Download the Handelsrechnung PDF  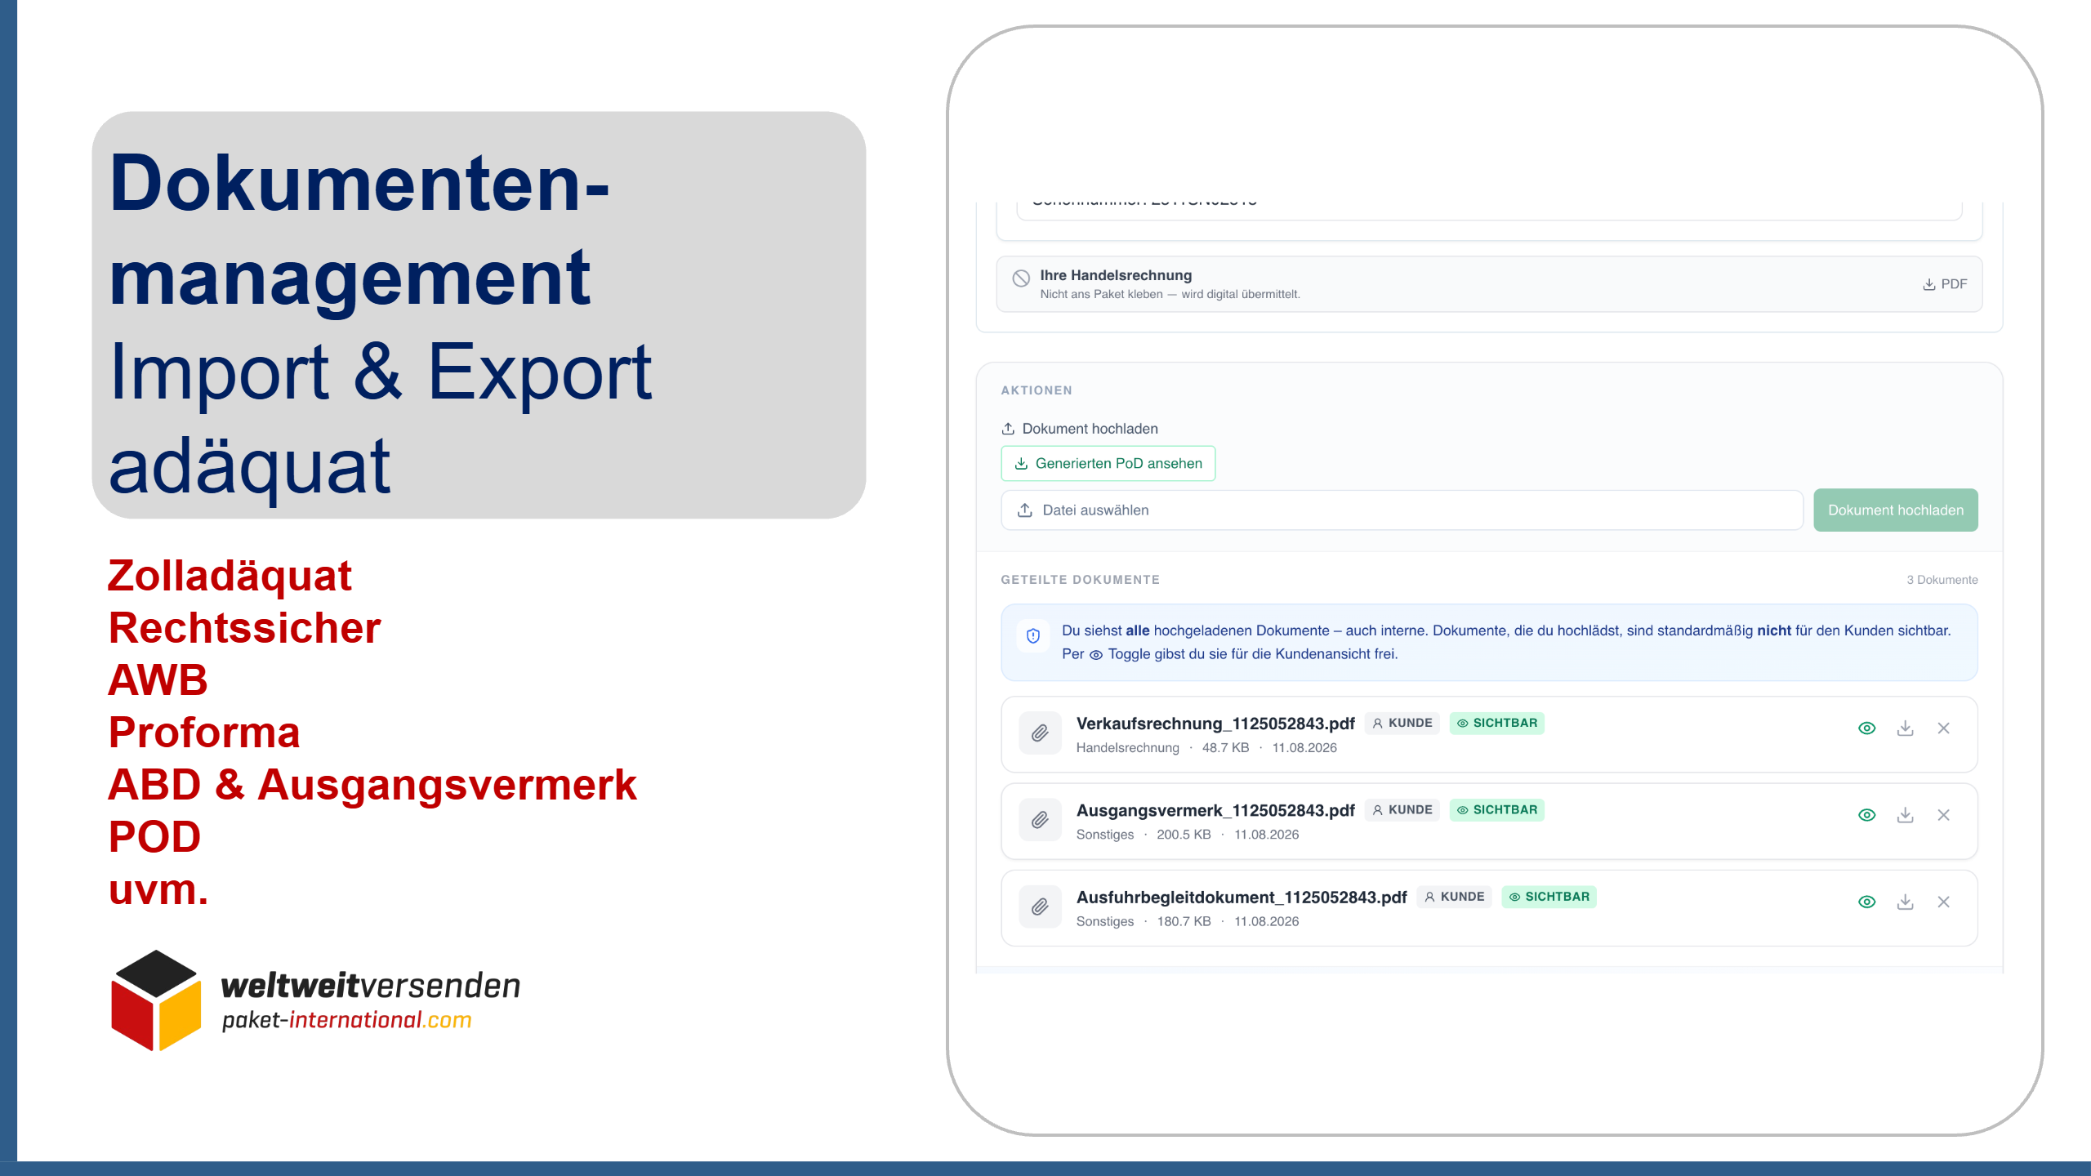[x=1944, y=284]
